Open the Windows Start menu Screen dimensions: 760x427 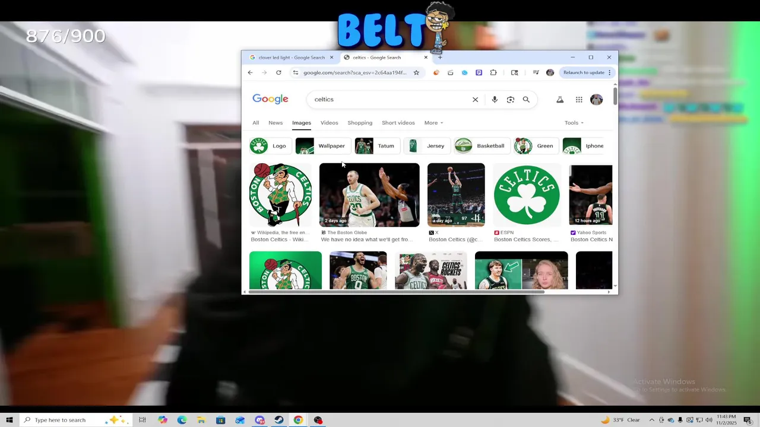[x=9, y=420]
